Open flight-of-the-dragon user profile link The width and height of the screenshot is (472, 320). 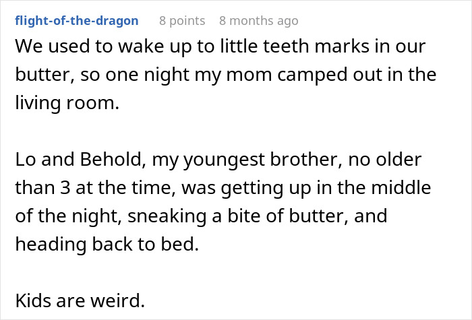point(76,21)
